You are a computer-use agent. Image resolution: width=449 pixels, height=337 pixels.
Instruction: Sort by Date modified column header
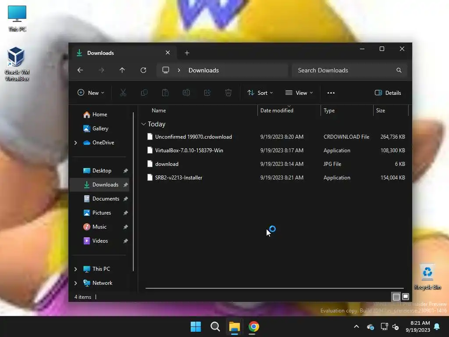pos(289,111)
